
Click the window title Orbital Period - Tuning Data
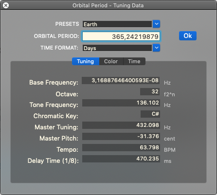click(x=108, y=5)
